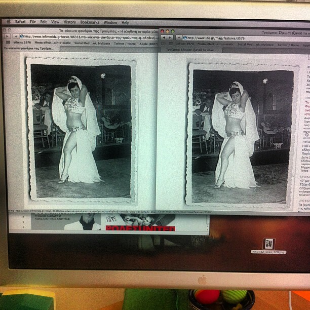The width and height of the screenshot is (310, 310).
Task: Click the red UNITED banner in background window
Action: [140, 228]
